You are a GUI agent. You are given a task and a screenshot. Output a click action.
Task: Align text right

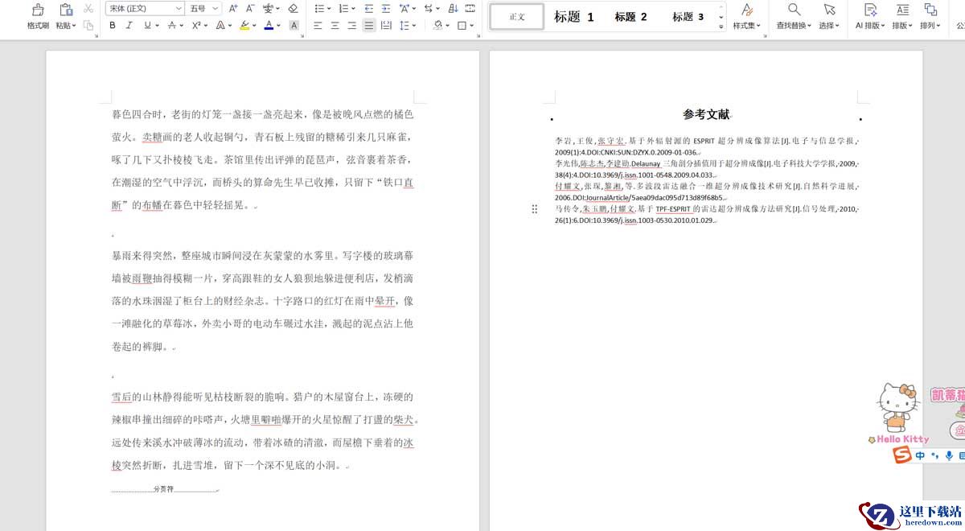(x=351, y=25)
